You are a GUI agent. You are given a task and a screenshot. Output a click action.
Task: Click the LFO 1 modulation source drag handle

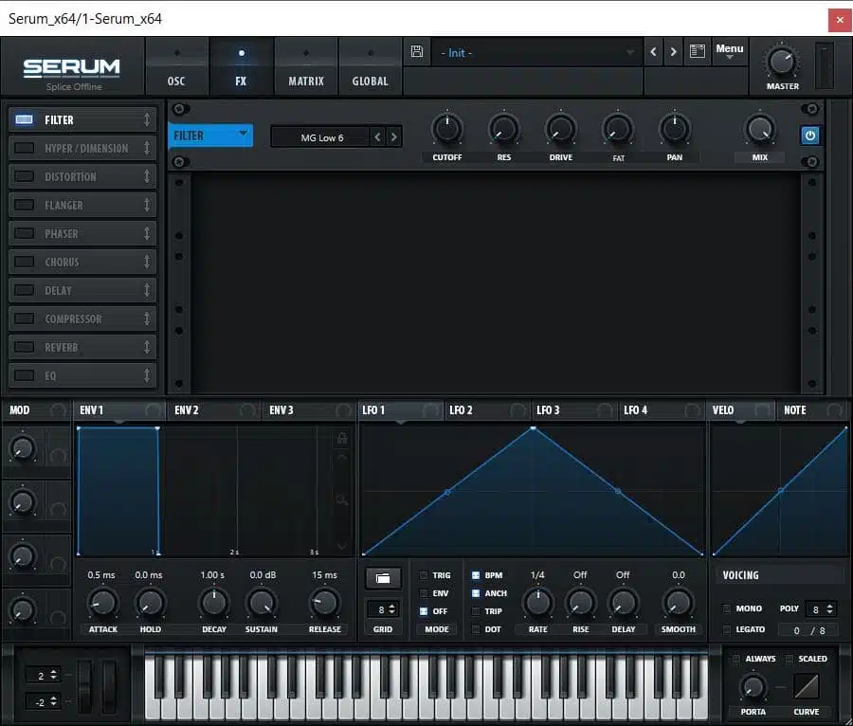(x=432, y=410)
